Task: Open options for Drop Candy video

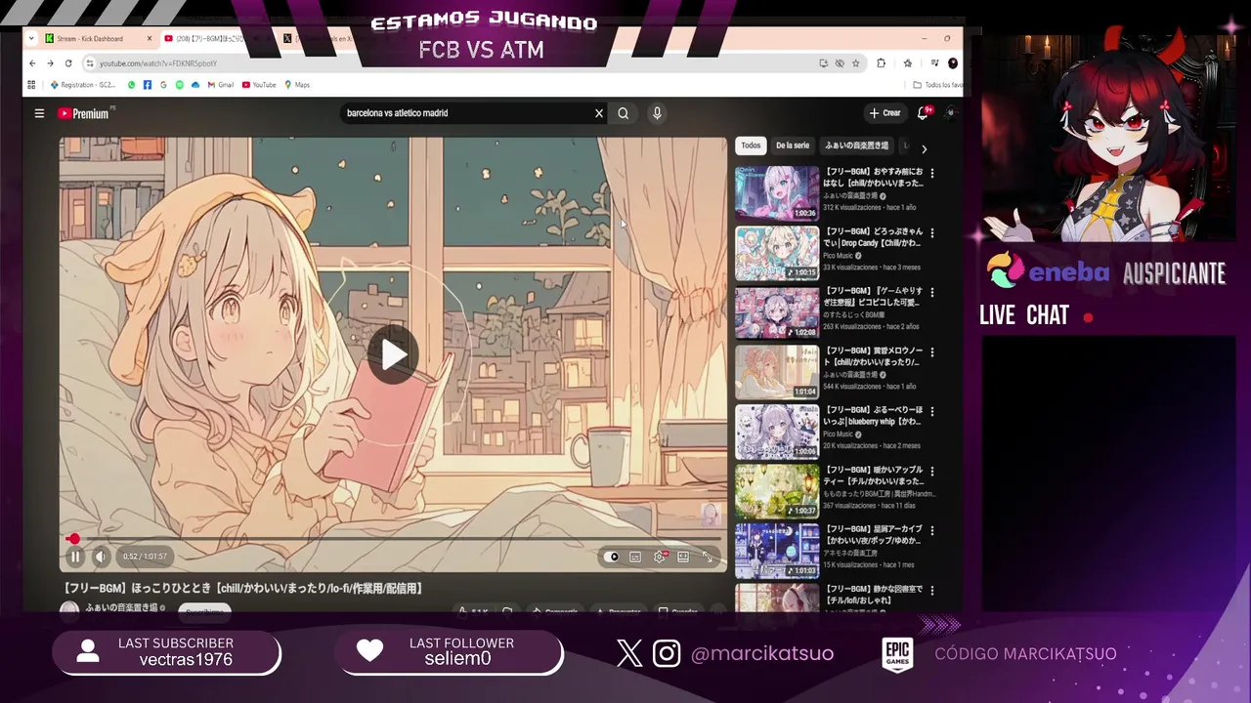Action: click(931, 232)
